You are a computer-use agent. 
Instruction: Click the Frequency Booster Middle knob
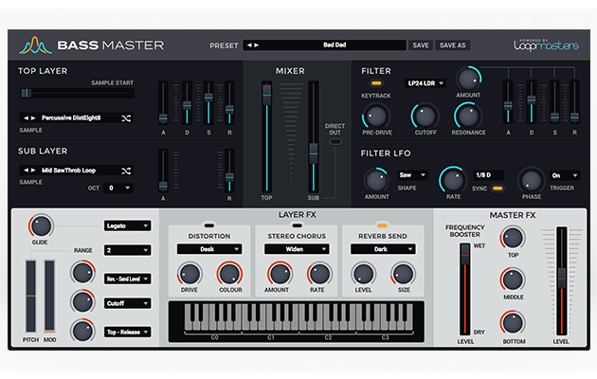tap(512, 280)
